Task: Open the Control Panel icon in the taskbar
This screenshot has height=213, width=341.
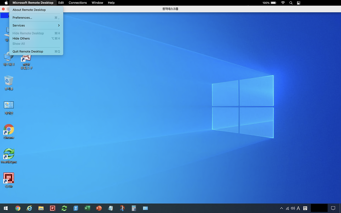Action: pos(145,208)
